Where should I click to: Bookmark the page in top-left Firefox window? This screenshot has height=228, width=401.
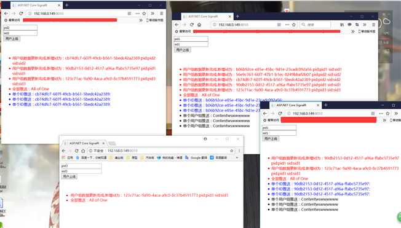point(145,14)
